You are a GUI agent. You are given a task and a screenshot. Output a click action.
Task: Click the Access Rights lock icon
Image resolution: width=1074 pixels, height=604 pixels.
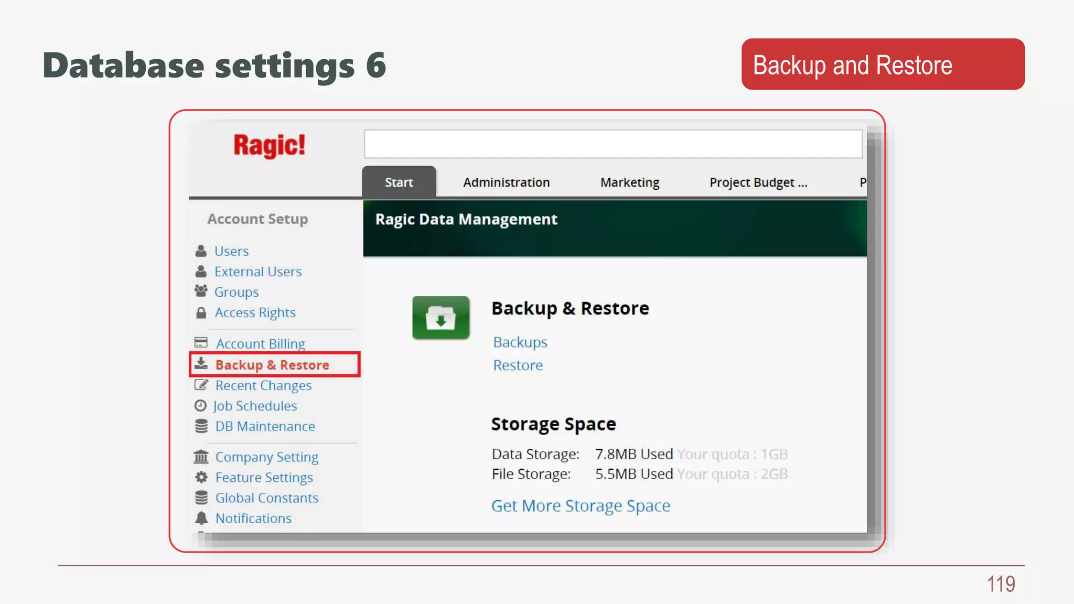201,312
